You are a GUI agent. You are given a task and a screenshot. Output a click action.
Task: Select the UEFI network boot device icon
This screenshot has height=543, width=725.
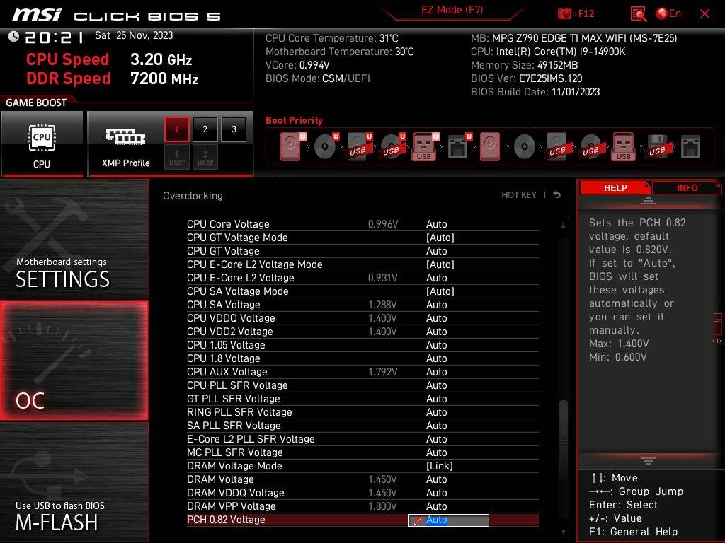coord(459,146)
